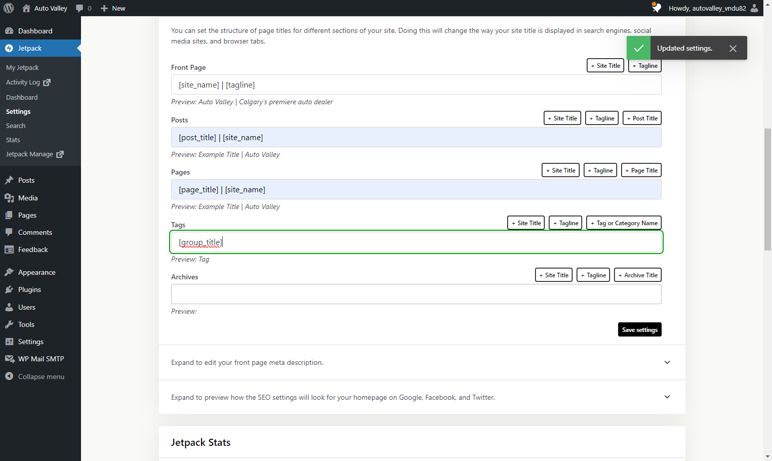Click the WordPress logo icon

click(9, 8)
